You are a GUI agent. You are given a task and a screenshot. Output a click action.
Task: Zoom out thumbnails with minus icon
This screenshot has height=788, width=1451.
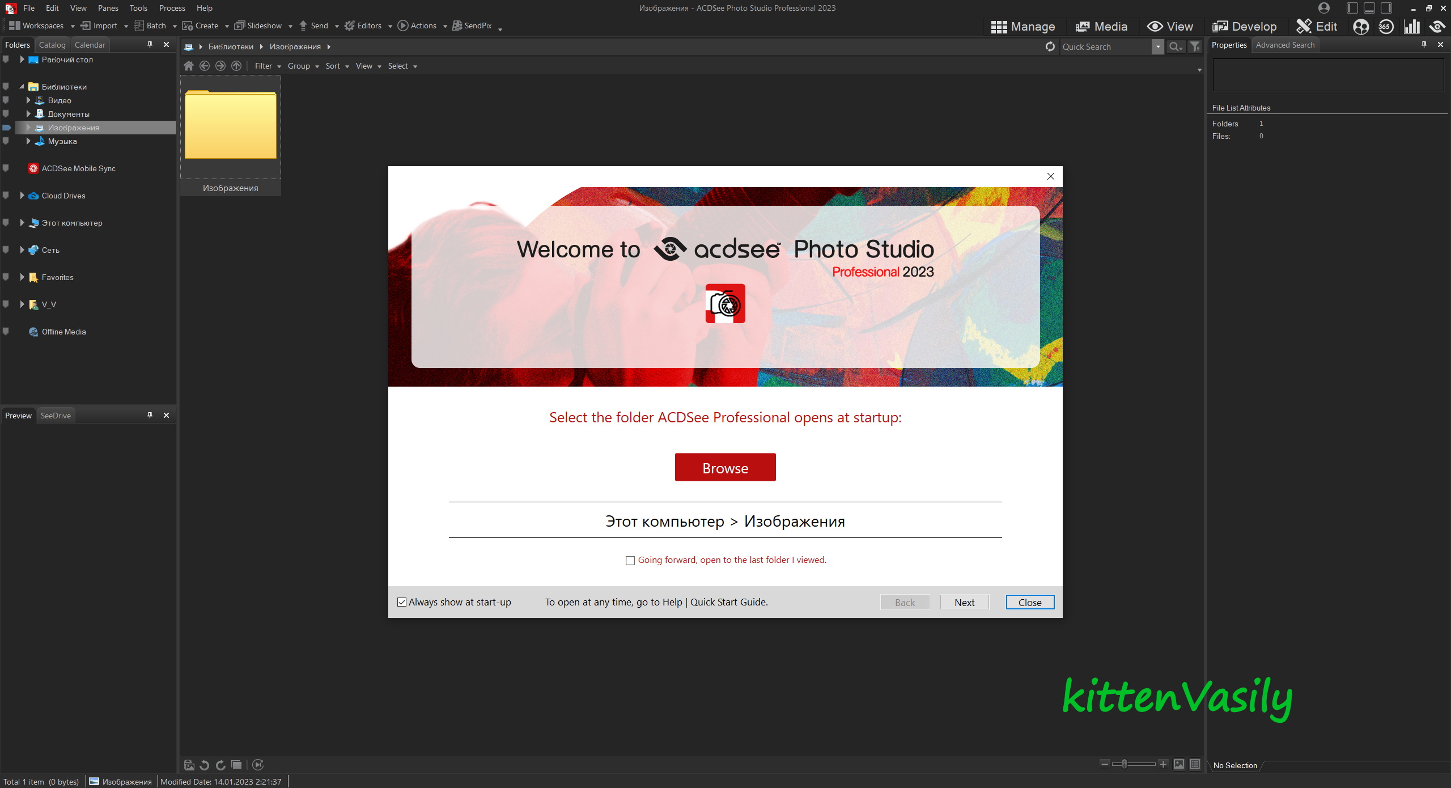pyautogui.click(x=1105, y=764)
